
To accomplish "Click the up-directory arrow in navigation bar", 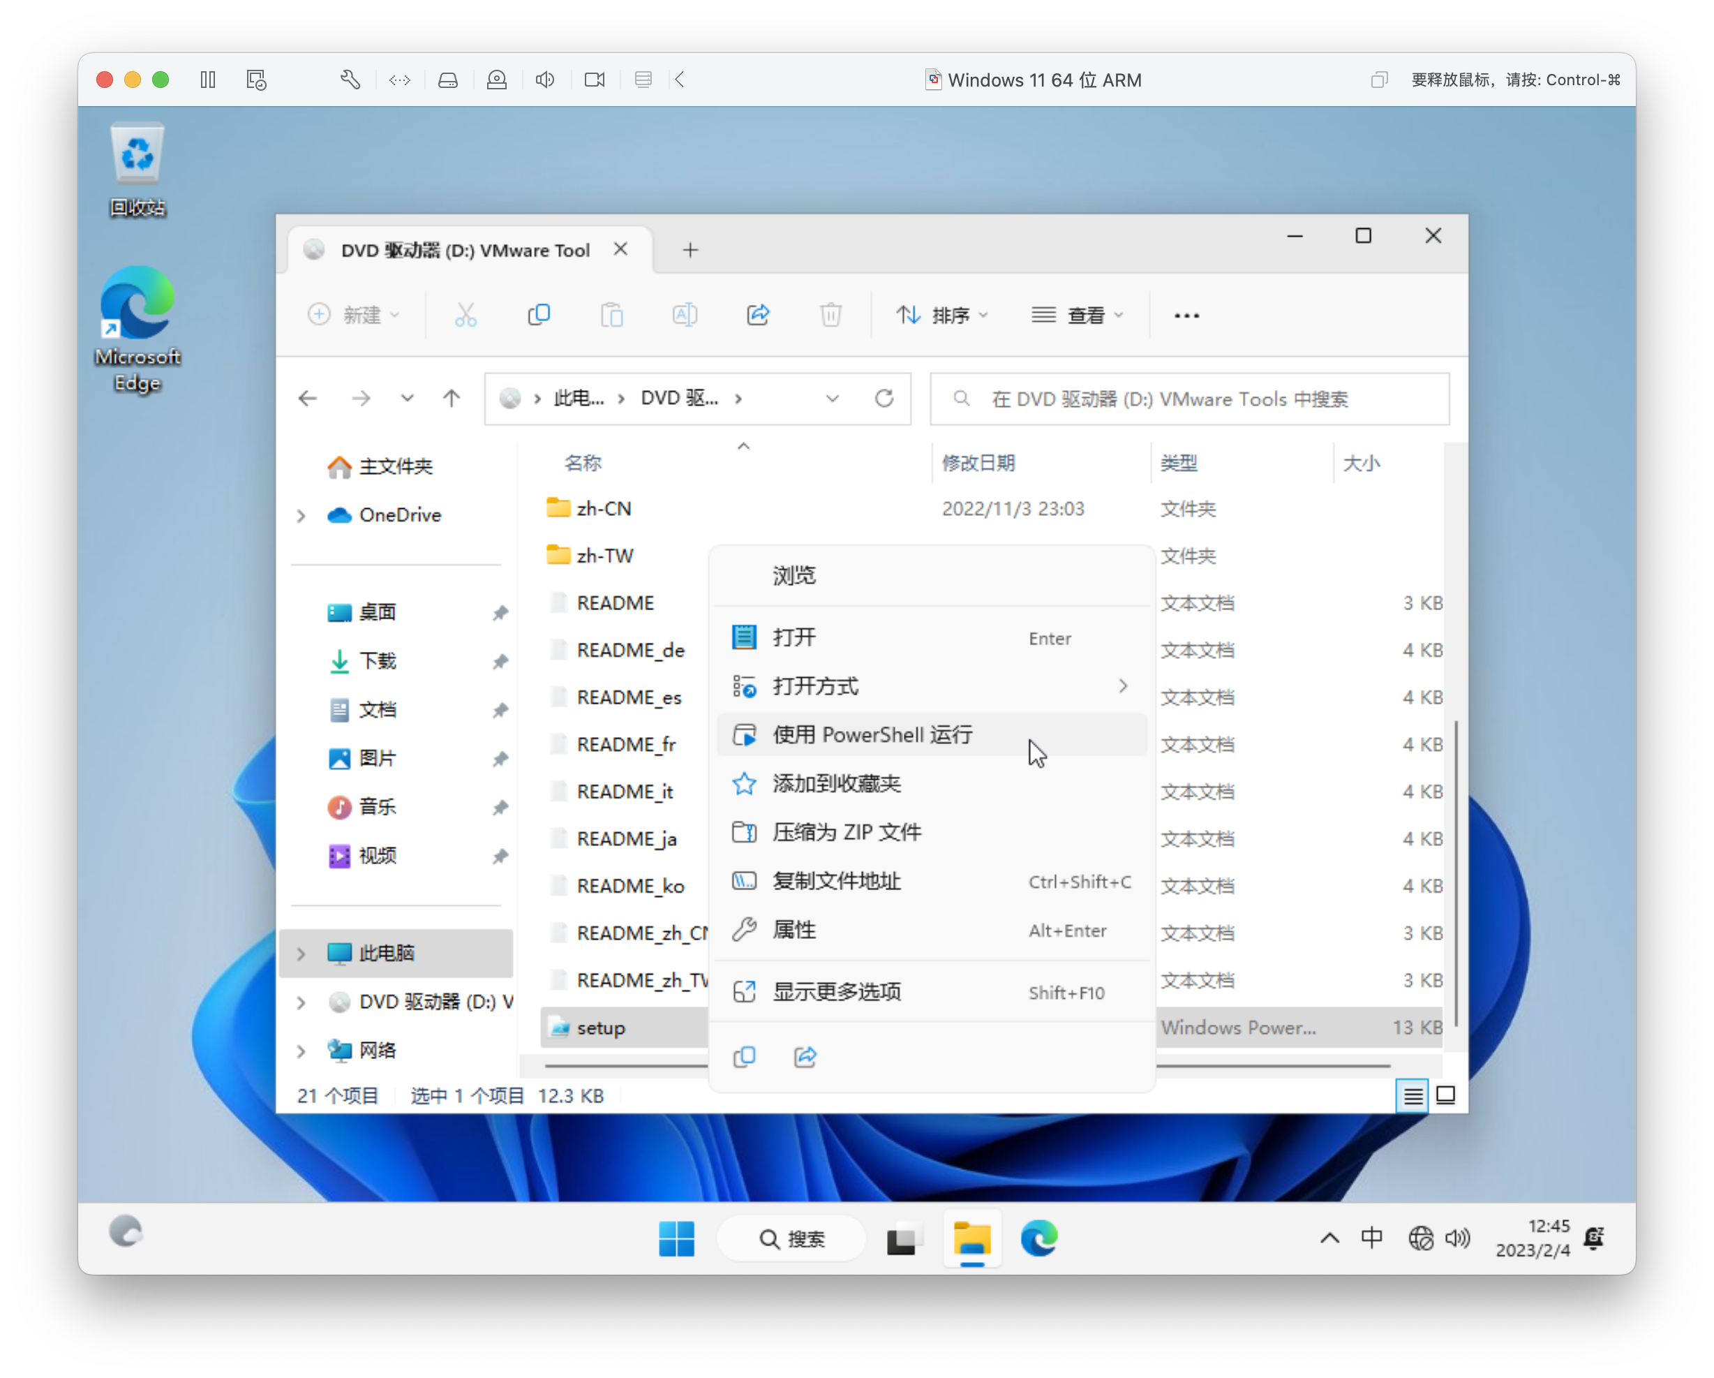I will click(452, 399).
